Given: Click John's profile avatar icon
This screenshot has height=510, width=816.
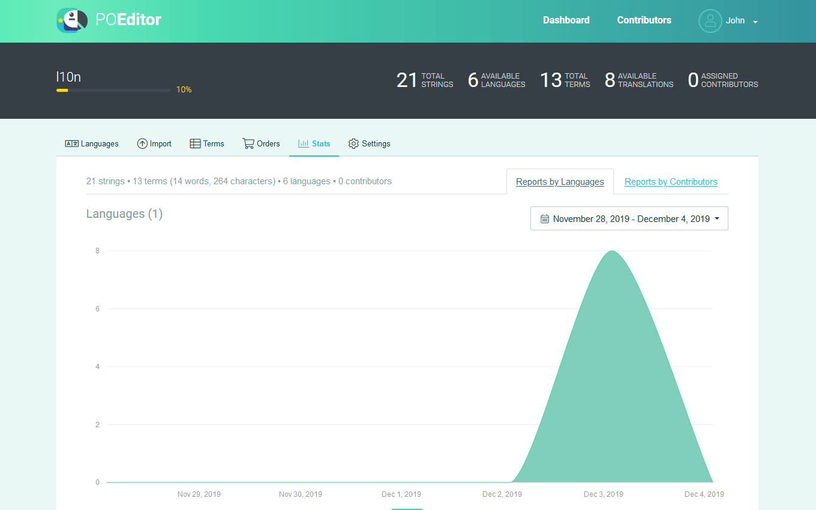Looking at the screenshot, I should pos(710,20).
